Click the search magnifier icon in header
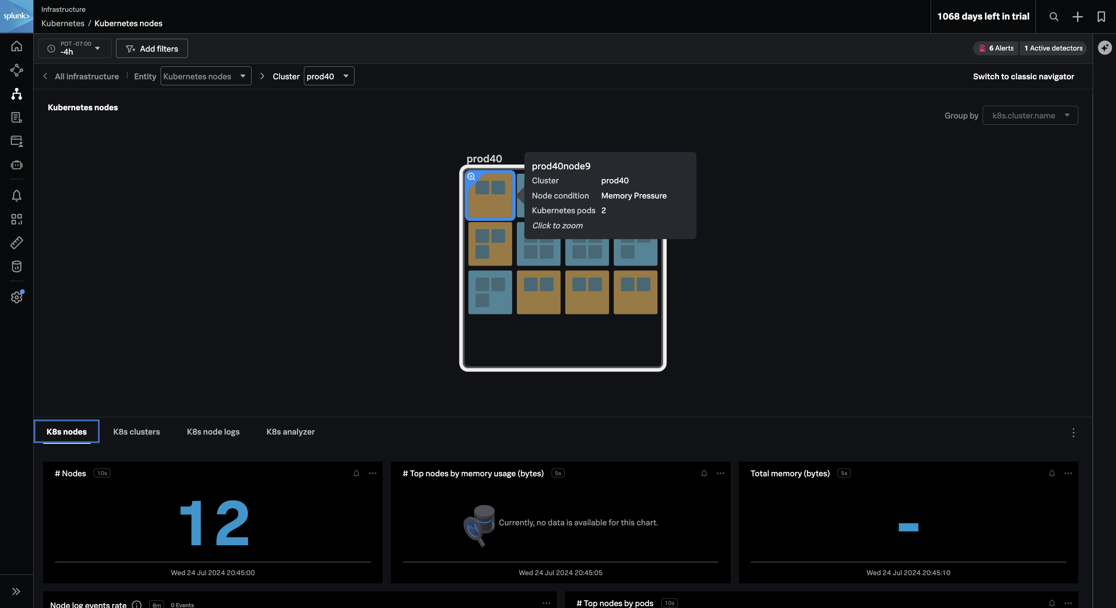 click(1054, 17)
